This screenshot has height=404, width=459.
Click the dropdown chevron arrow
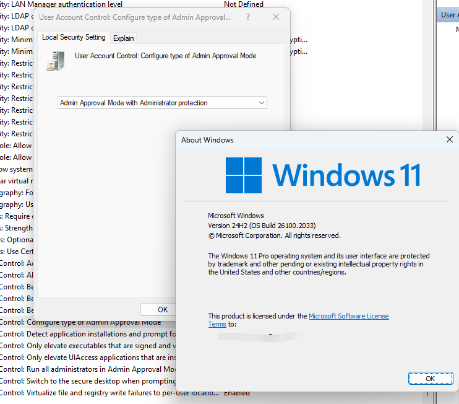click(x=262, y=103)
